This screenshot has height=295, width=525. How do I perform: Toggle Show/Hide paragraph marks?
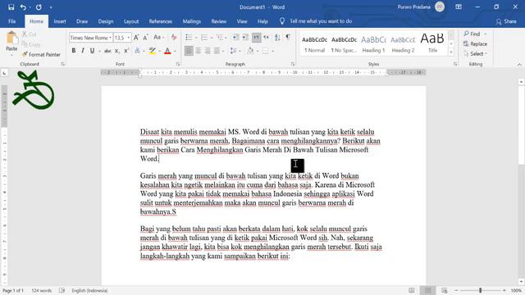click(x=288, y=38)
